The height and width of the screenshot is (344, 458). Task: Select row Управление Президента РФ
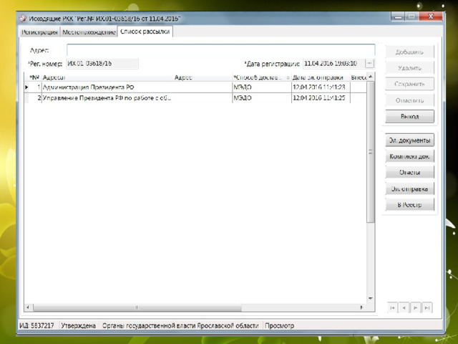pyautogui.click(x=107, y=97)
